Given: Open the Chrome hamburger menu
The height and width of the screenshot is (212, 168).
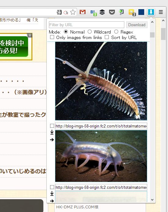Looking at the screenshot, I should click(x=161, y=12).
